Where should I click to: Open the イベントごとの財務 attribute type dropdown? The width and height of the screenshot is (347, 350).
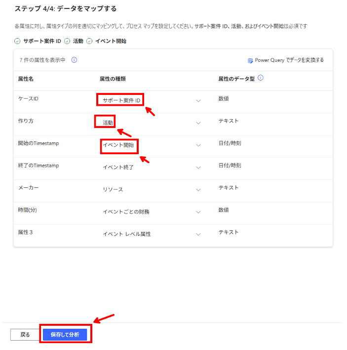[152, 212]
